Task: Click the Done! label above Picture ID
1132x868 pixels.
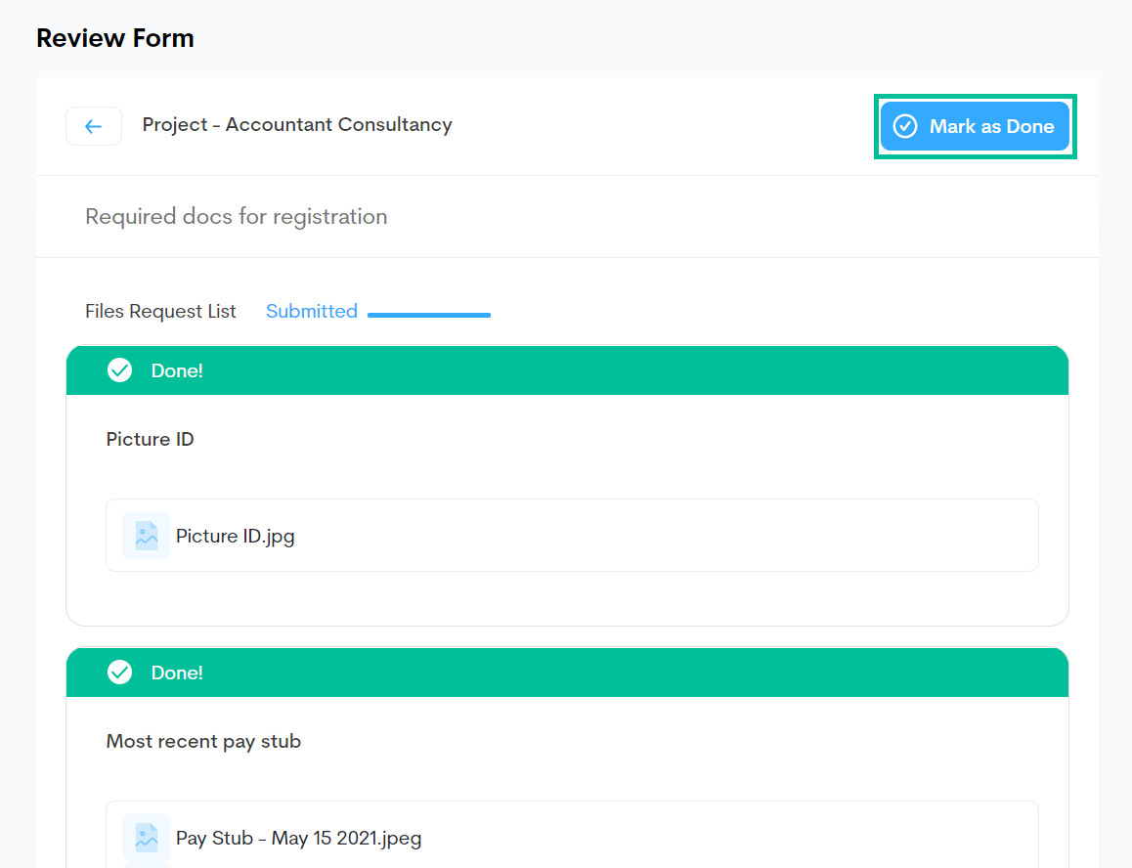Action: pyautogui.click(x=177, y=370)
